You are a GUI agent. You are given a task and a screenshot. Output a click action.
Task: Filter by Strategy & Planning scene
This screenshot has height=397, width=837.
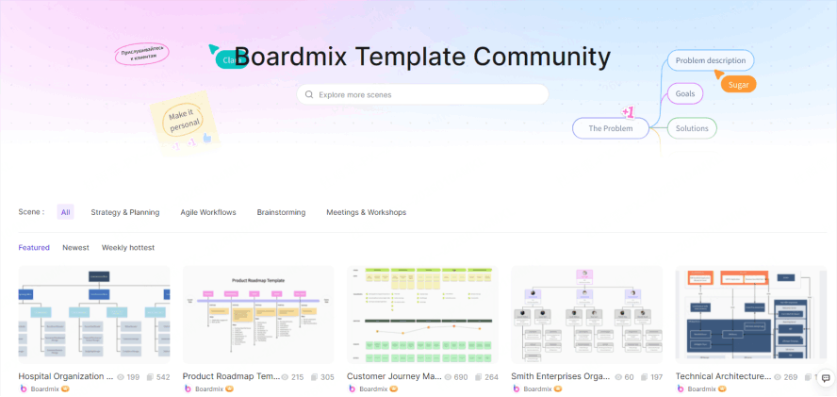(125, 212)
